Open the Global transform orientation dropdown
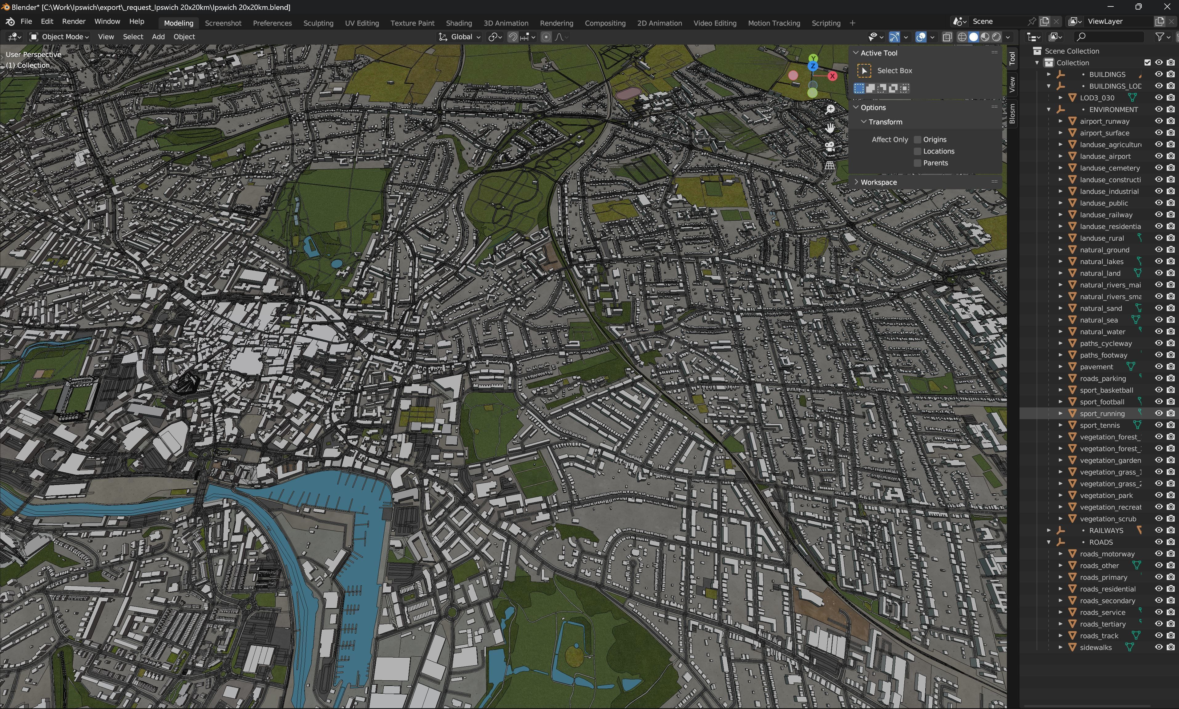The width and height of the screenshot is (1179, 709). [460, 37]
